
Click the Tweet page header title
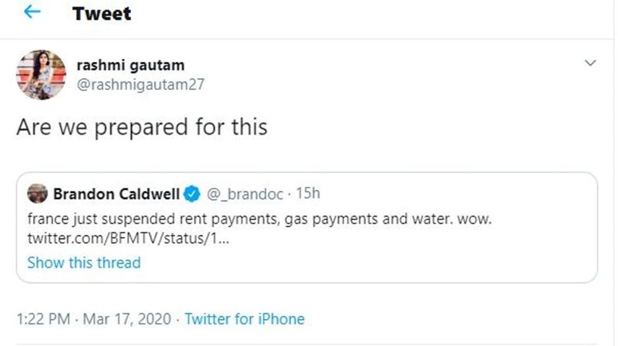tap(102, 13)
